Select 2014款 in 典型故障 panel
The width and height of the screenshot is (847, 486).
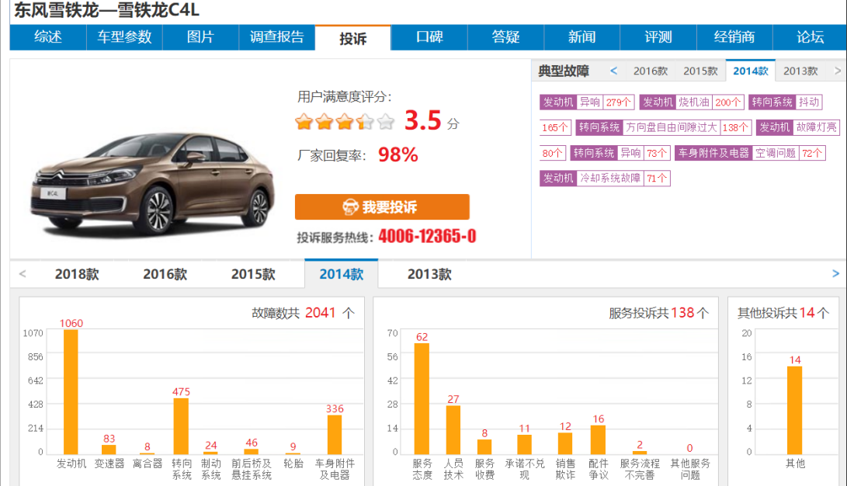[x=750, y=71]
